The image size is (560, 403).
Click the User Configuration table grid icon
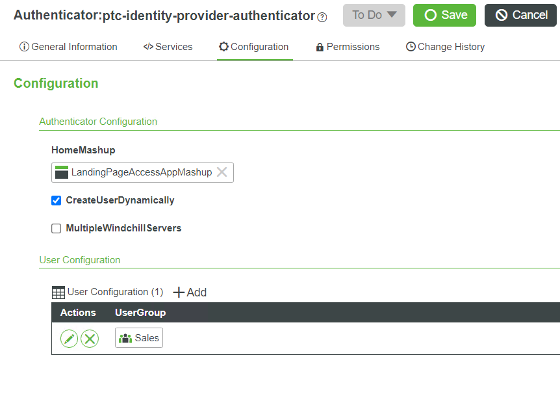tap(58, 292)
